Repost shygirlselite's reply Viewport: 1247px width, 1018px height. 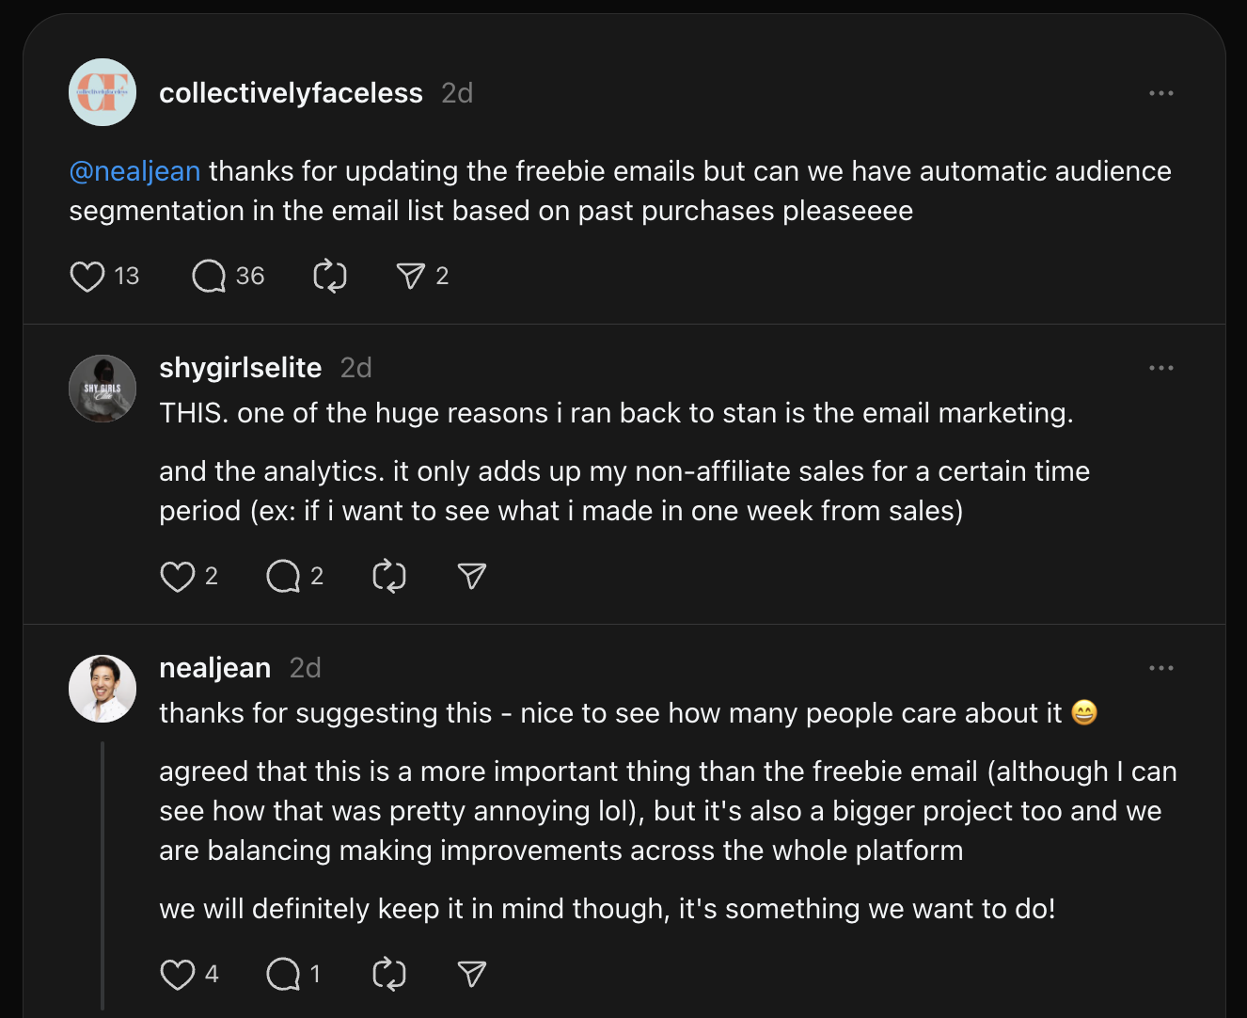point(389,577)
